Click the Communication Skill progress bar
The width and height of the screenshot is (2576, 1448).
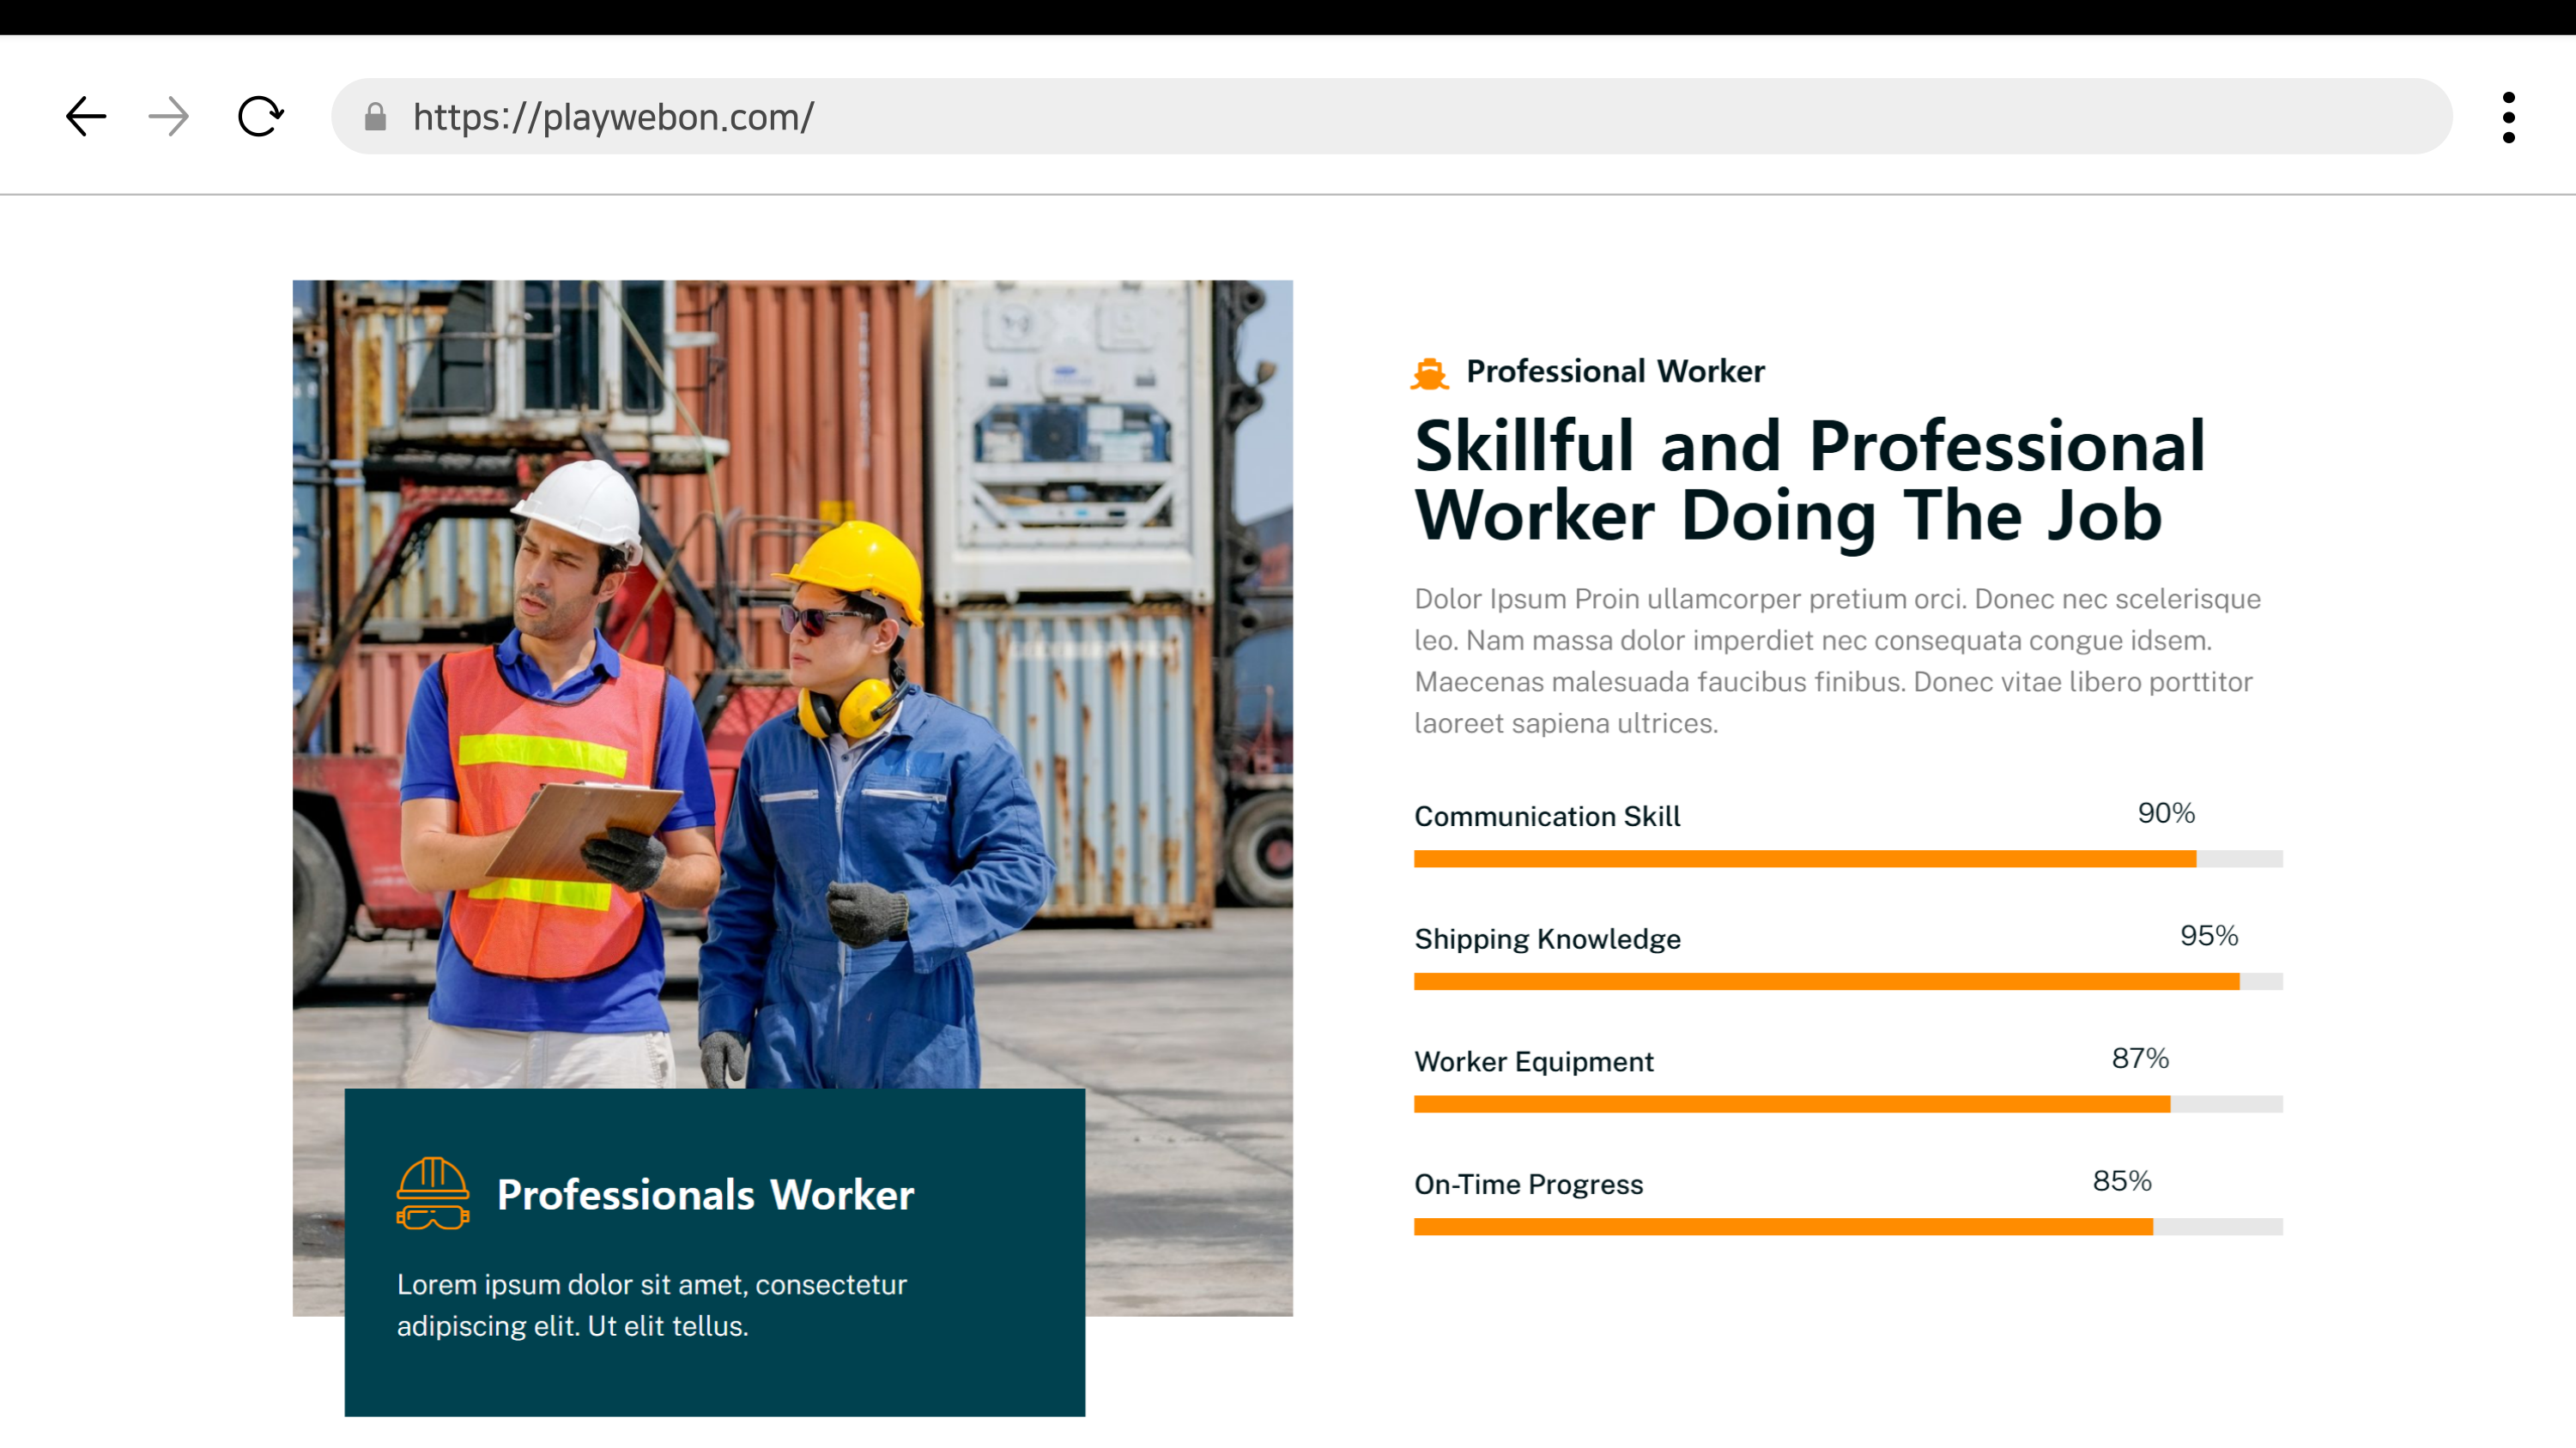[1848, 860]
